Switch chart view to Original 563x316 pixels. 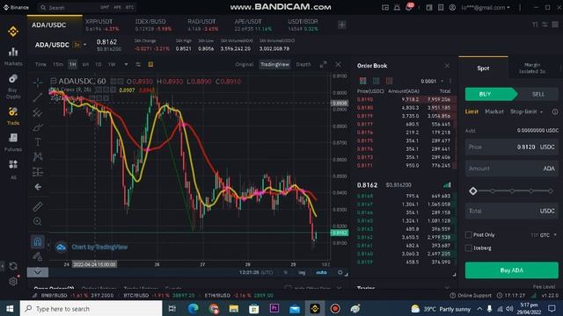[x=245, y=64]
